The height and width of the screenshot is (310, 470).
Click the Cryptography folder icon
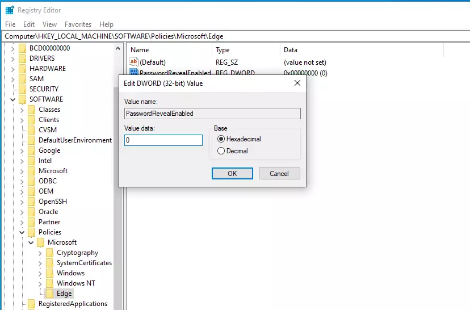pos(50,253)
